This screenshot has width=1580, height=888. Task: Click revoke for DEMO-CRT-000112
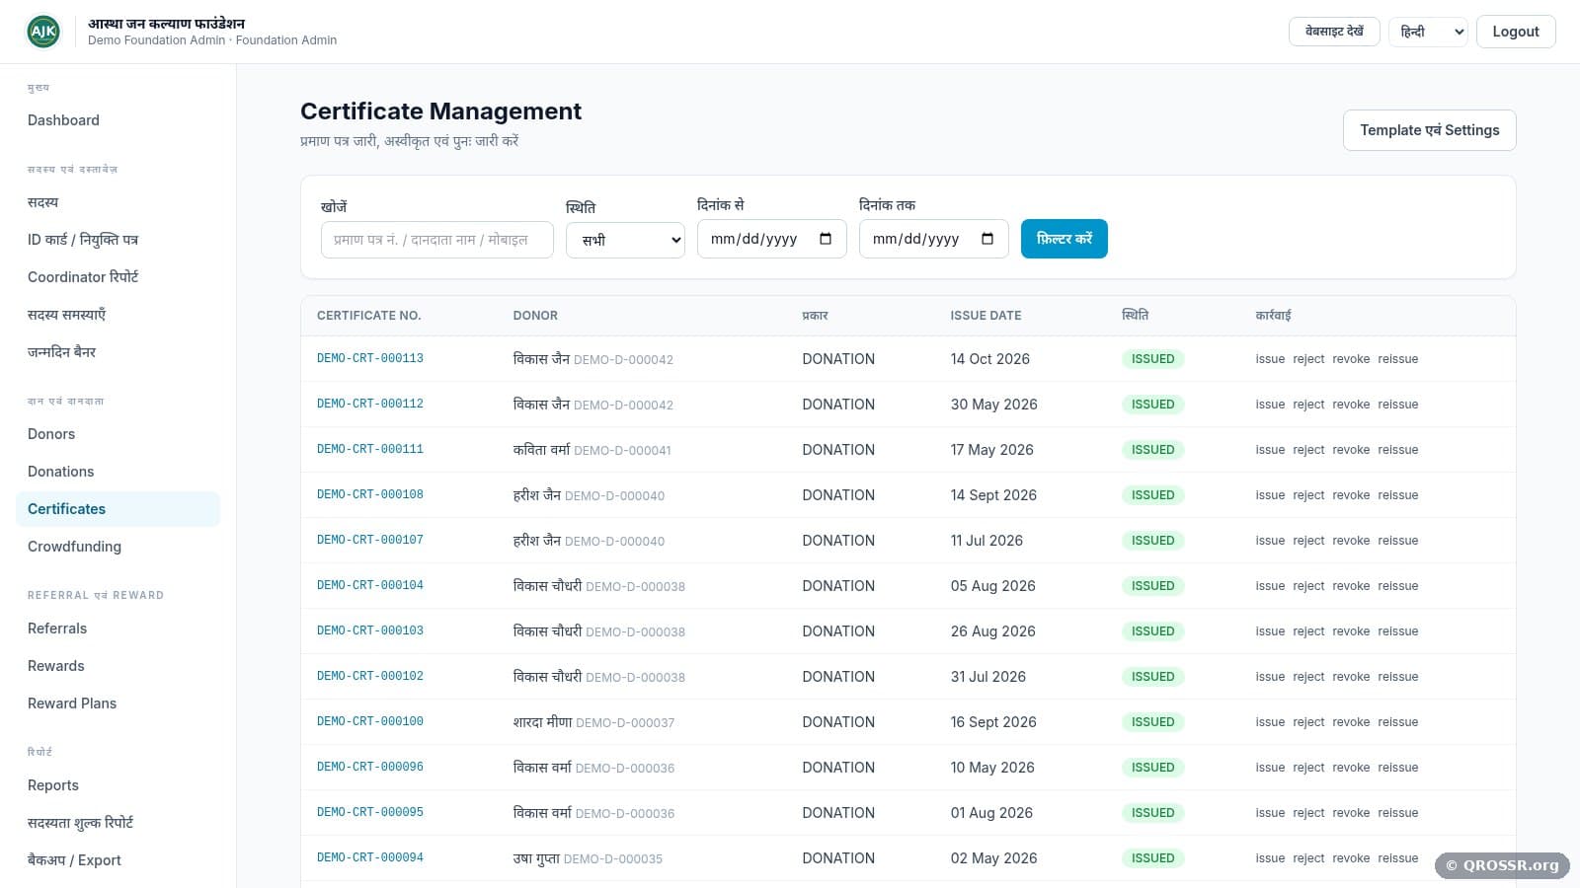point(1351,405)
